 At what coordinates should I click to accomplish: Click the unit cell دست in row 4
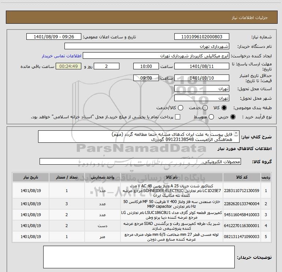click(x=102, y=226)
